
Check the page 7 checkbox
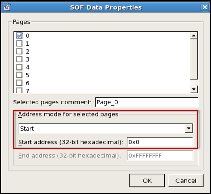[19, 90]
